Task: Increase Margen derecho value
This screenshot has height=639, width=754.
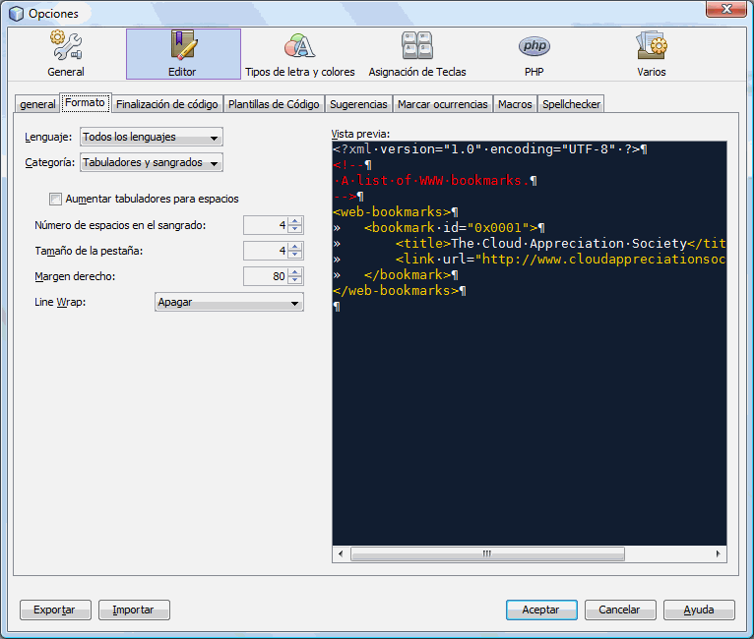Action: coord(295,271)
